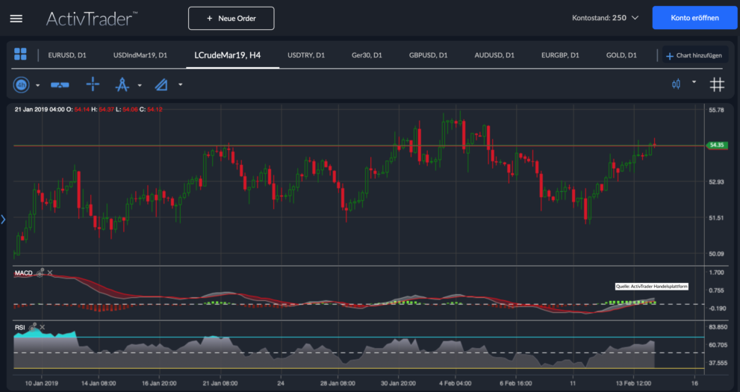Click the 4 Feb 04:00 time label
Screen dimensions: 740x392
pos(455,383)
